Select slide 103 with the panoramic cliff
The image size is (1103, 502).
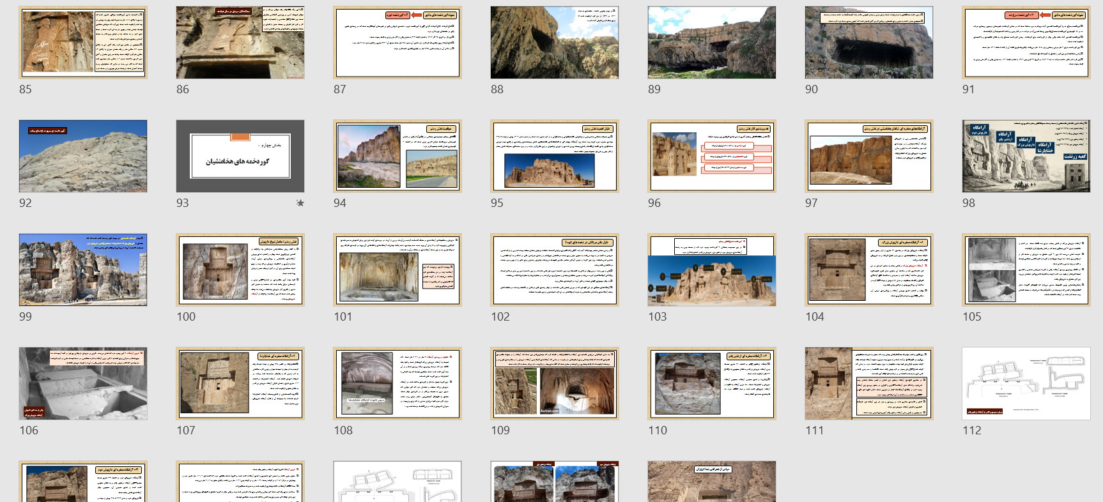(712, 270)
